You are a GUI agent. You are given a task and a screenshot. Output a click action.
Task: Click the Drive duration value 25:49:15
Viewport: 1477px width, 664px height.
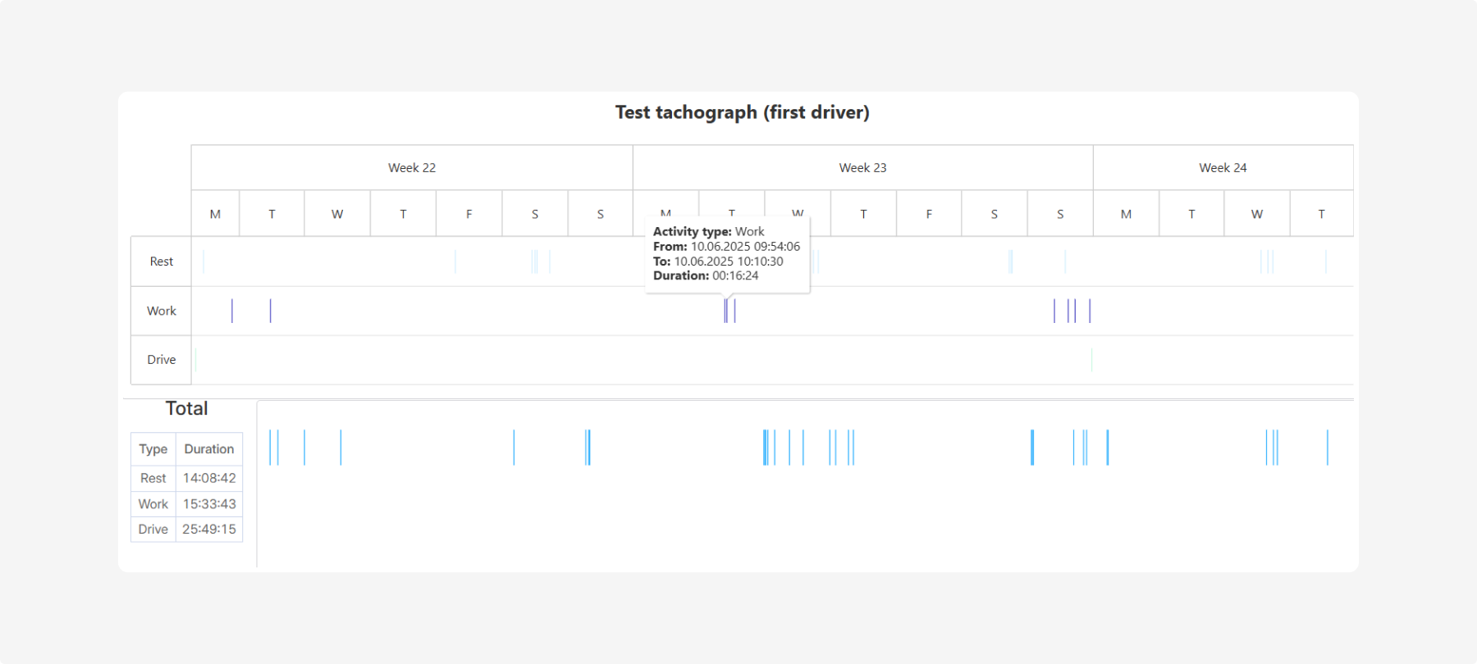pos(209,530)
